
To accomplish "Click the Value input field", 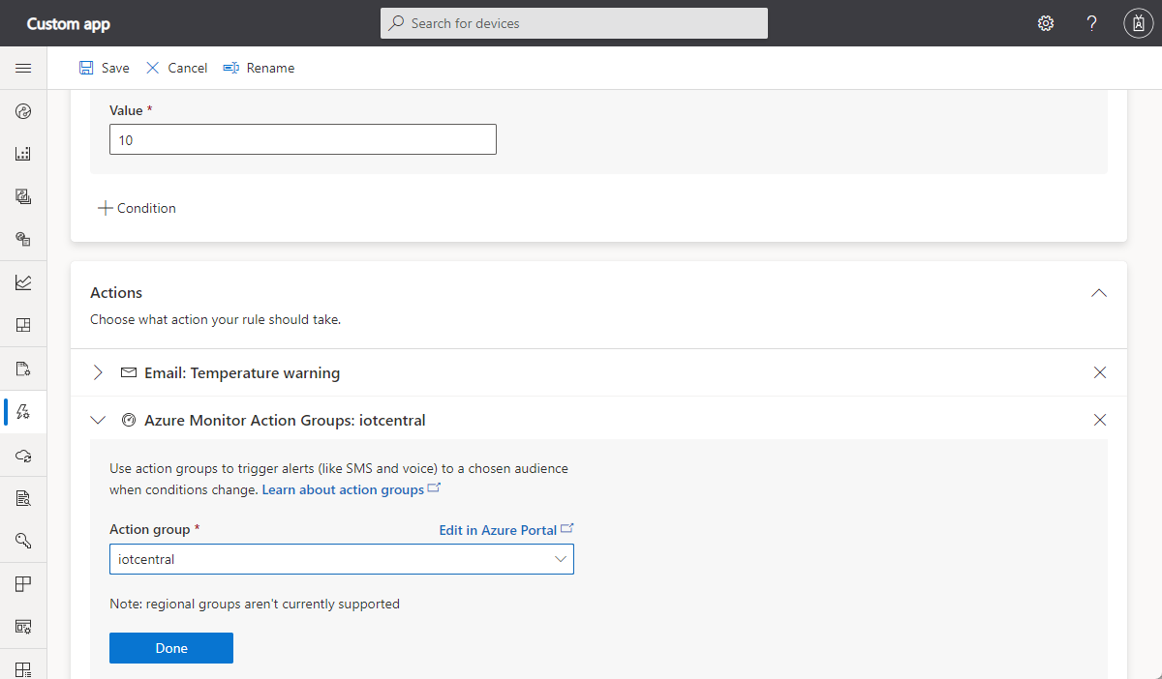I will point(302,139).
